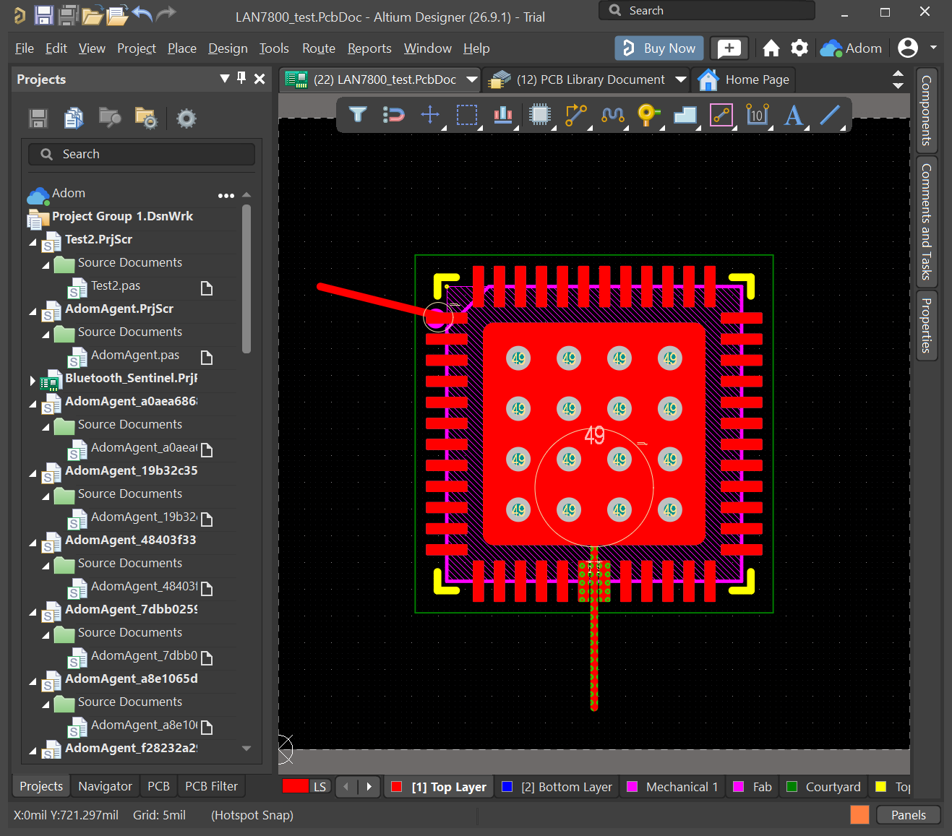Switch to the Navigator panel tab
This screenshot has height=836, width=952.
pyautogui.click(x=105, y=786)
